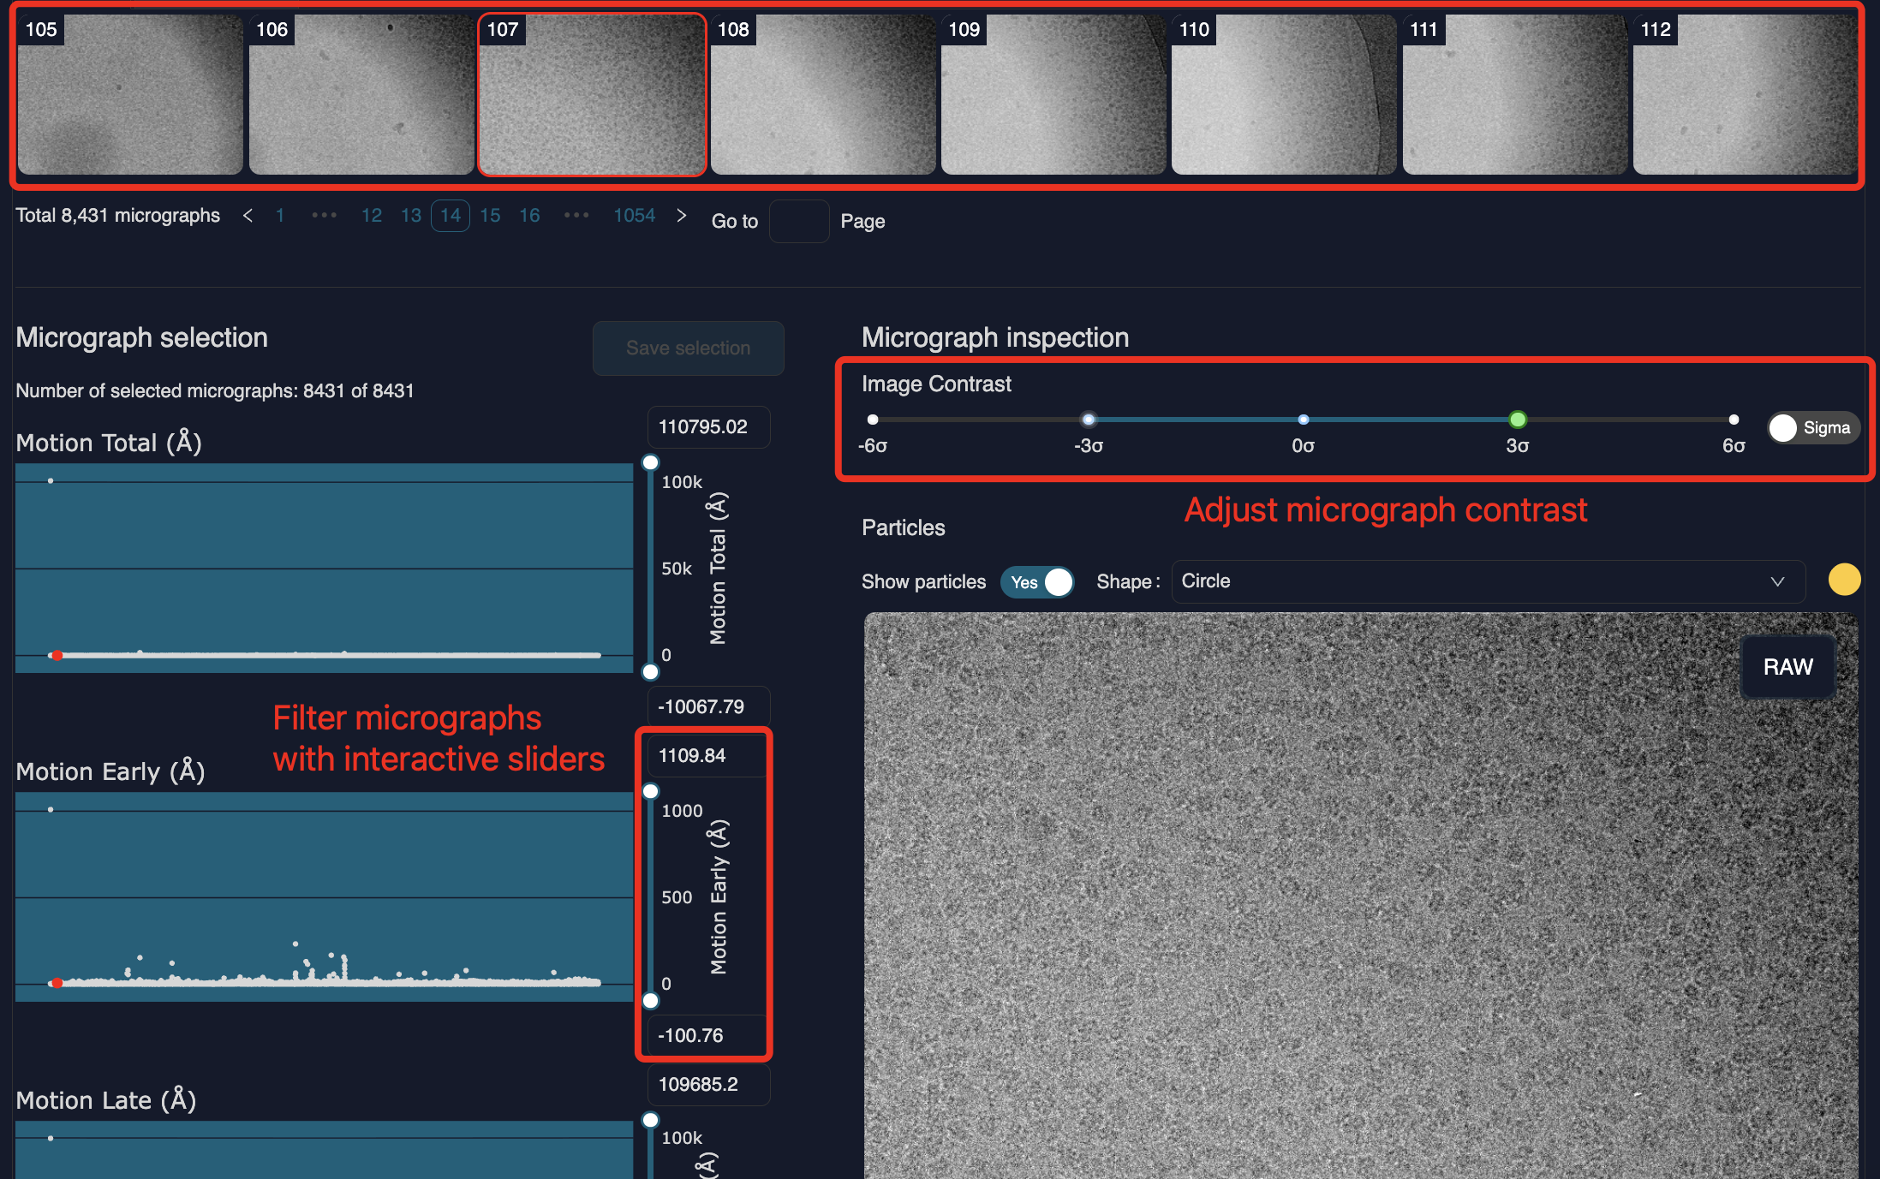Select micrograph thumbnail 110
This screenshot has width=1880, height=1179.
(x=1283, y=94)
